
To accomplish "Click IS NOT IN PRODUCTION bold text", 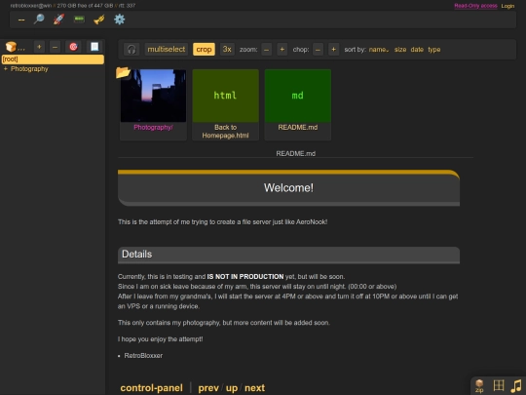I will click(245, 277).
